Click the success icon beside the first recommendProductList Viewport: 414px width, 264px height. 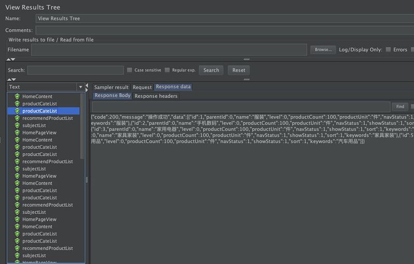[18, 118]
